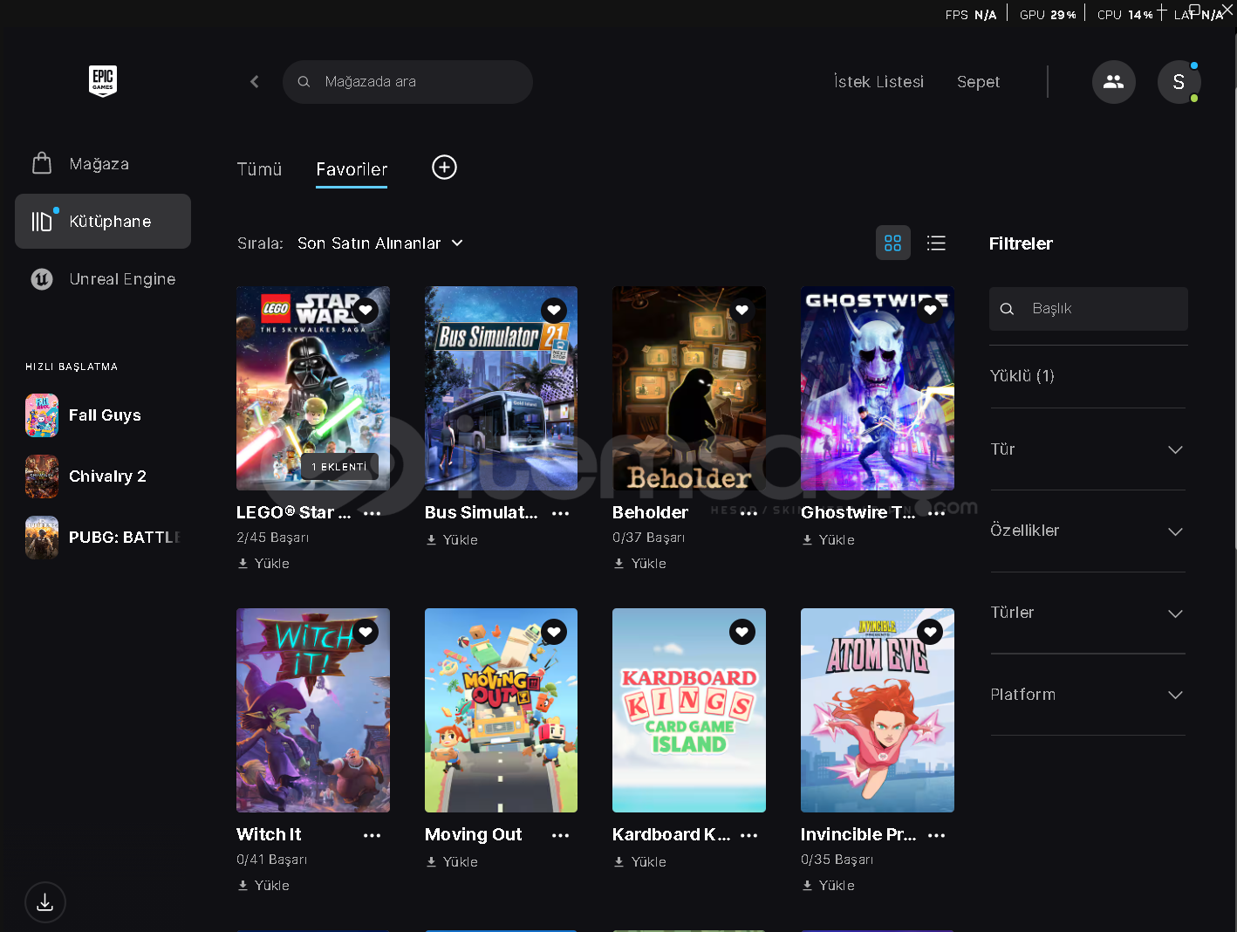
Task: Click Yükle under Invincible Presents
Action: (828, 886)
